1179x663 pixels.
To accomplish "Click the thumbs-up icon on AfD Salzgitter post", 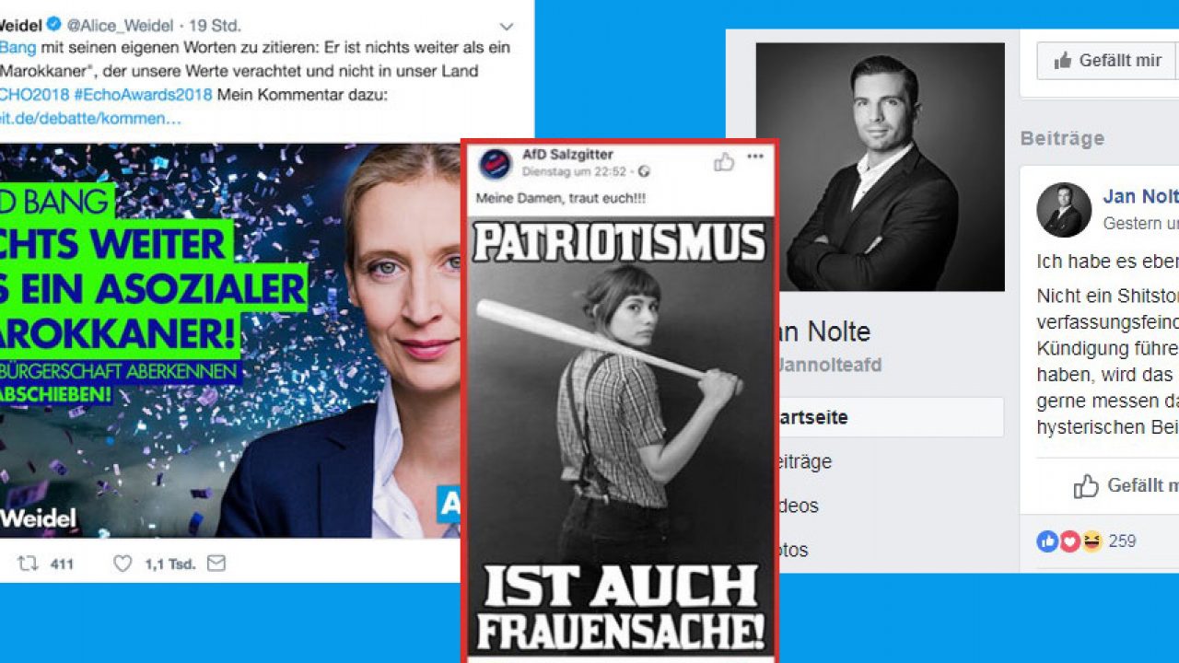I will tap(724, 162).
